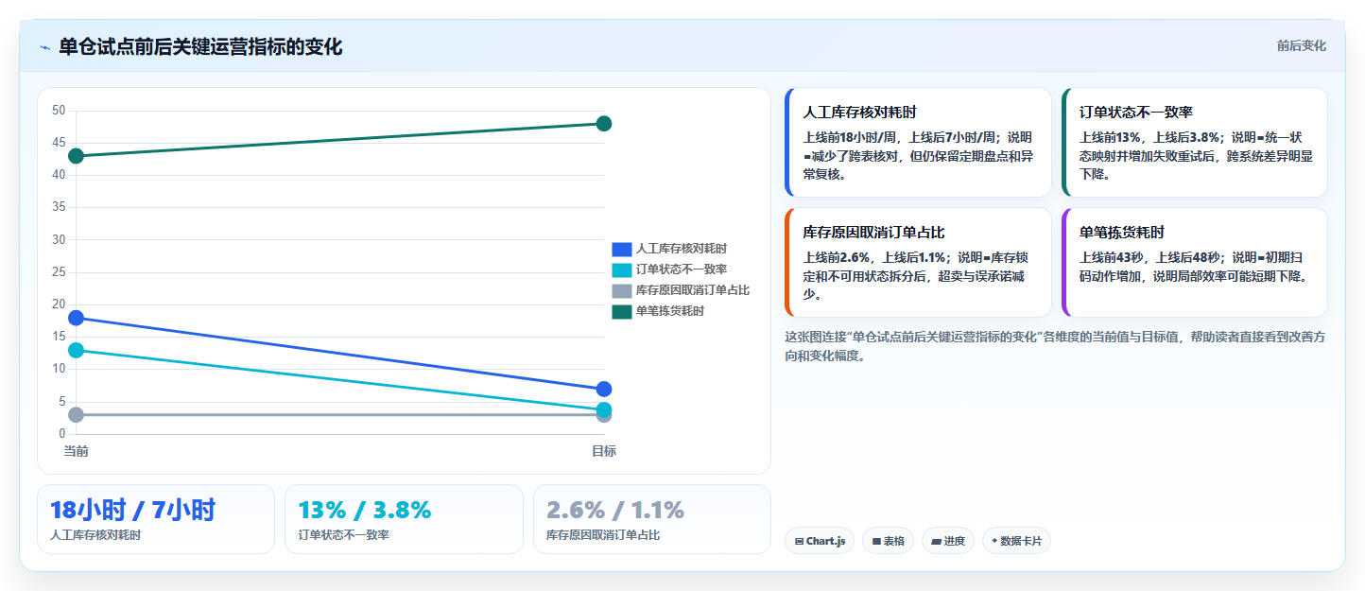Click the 数据卡片 tag
This screenshot has height=591, width=1365.
[1016, 541]
